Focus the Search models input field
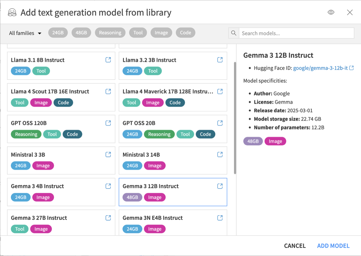 coord(296,33)
